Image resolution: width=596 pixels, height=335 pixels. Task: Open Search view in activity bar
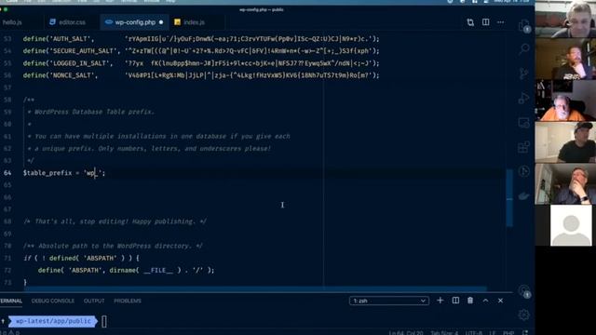coord(524,48)
